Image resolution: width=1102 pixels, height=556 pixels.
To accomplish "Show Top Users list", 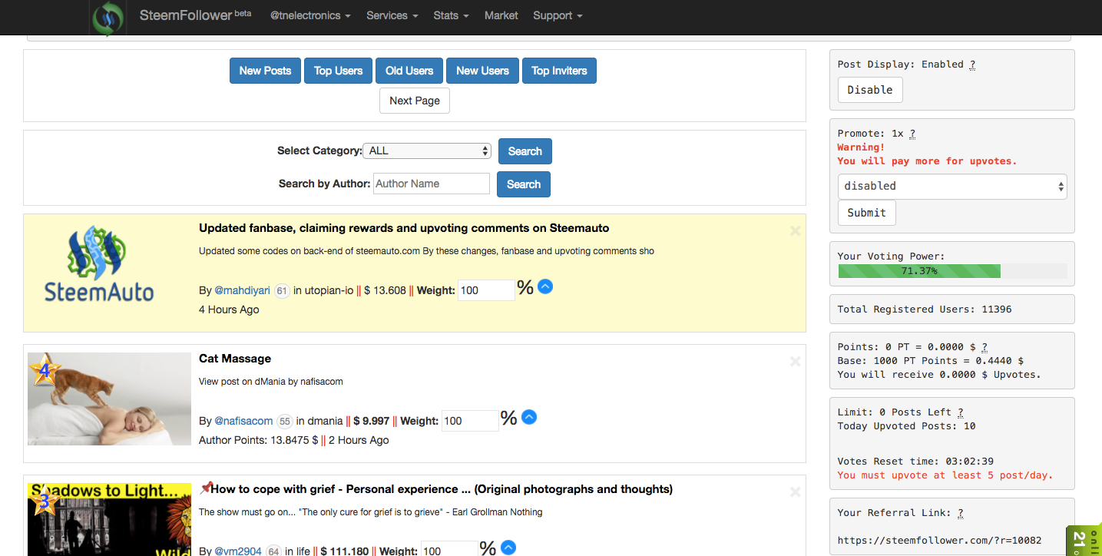I will (338, 71).
